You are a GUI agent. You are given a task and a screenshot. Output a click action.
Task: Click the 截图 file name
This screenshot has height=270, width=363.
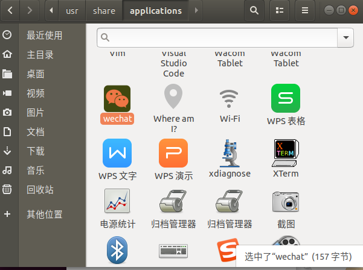point(286,224)
